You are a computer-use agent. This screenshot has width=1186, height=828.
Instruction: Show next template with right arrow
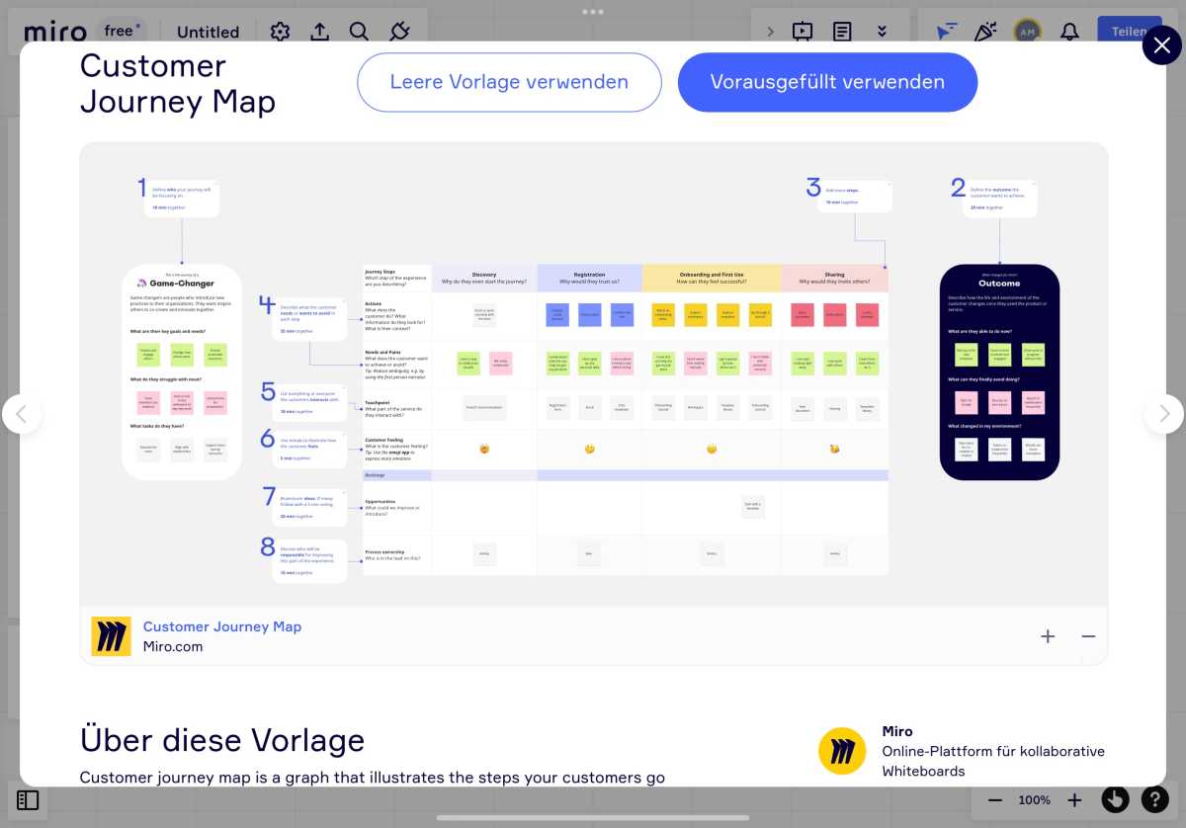pyautogui.click(x=1164, y=414)
